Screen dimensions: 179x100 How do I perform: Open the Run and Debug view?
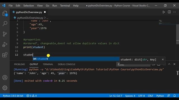(5, 44)
